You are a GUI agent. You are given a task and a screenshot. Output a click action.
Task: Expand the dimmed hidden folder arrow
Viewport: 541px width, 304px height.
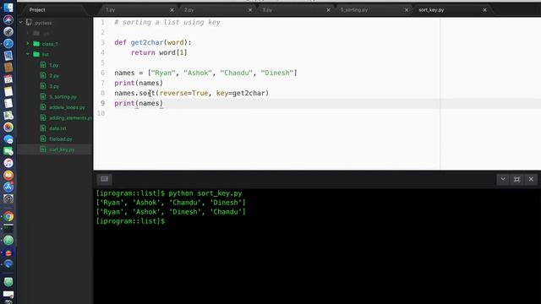[28, 33]
